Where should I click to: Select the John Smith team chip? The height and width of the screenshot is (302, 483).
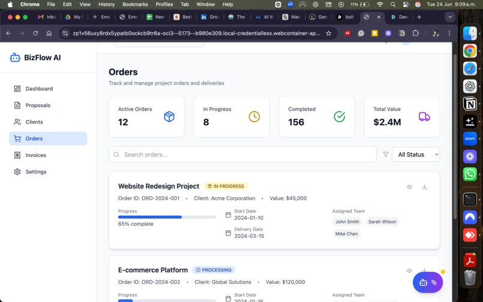tap(347, 222)
